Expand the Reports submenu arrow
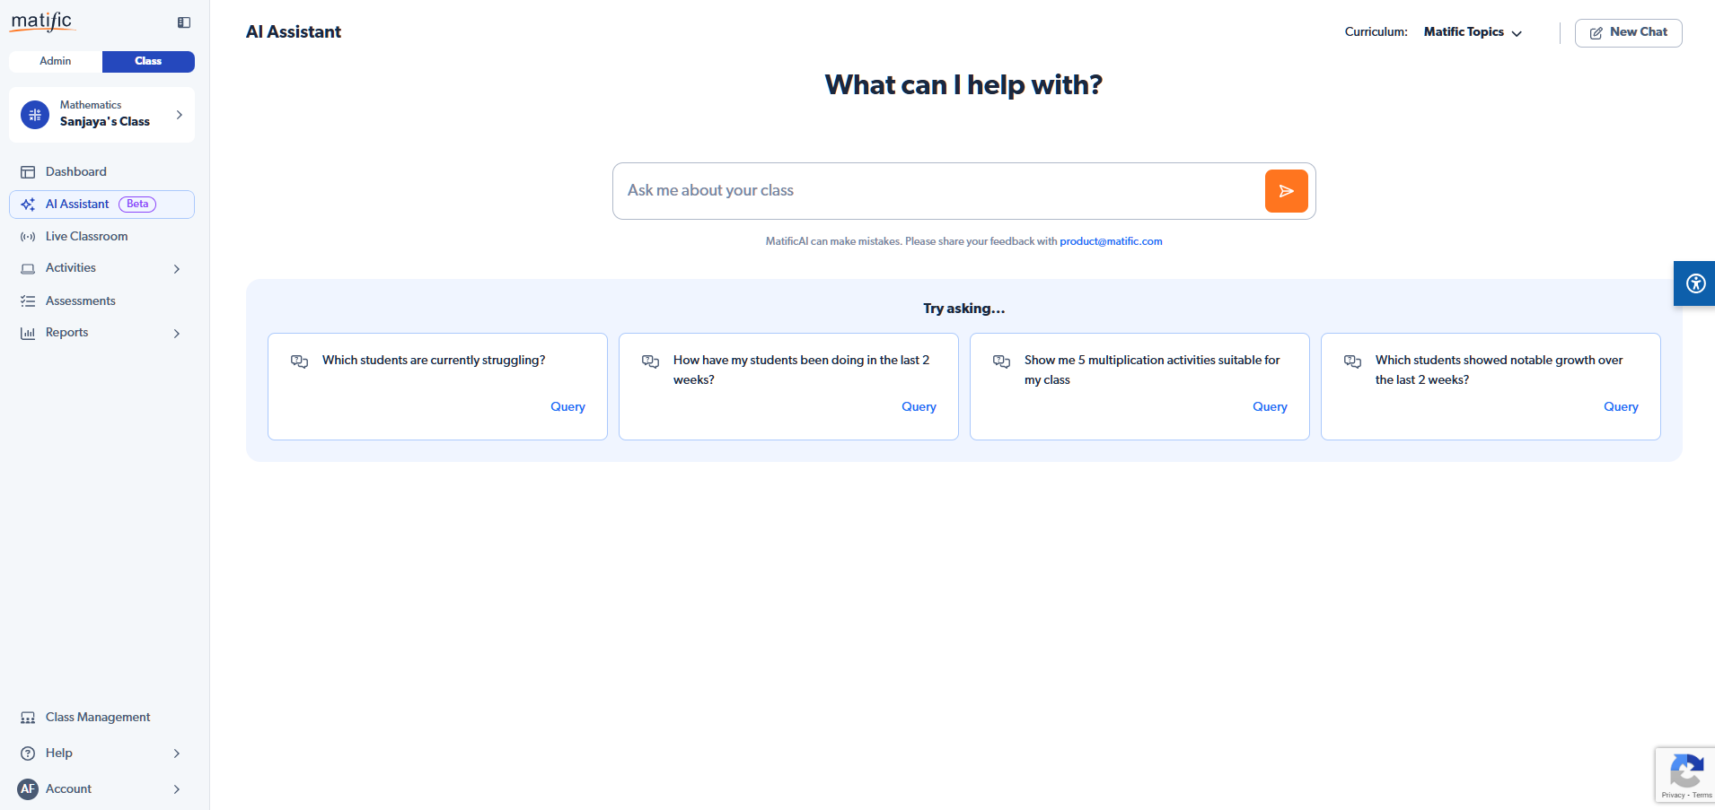 [177, 333]
